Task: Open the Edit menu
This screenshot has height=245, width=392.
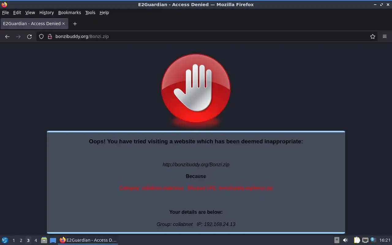Action: [x=17, y=13]
